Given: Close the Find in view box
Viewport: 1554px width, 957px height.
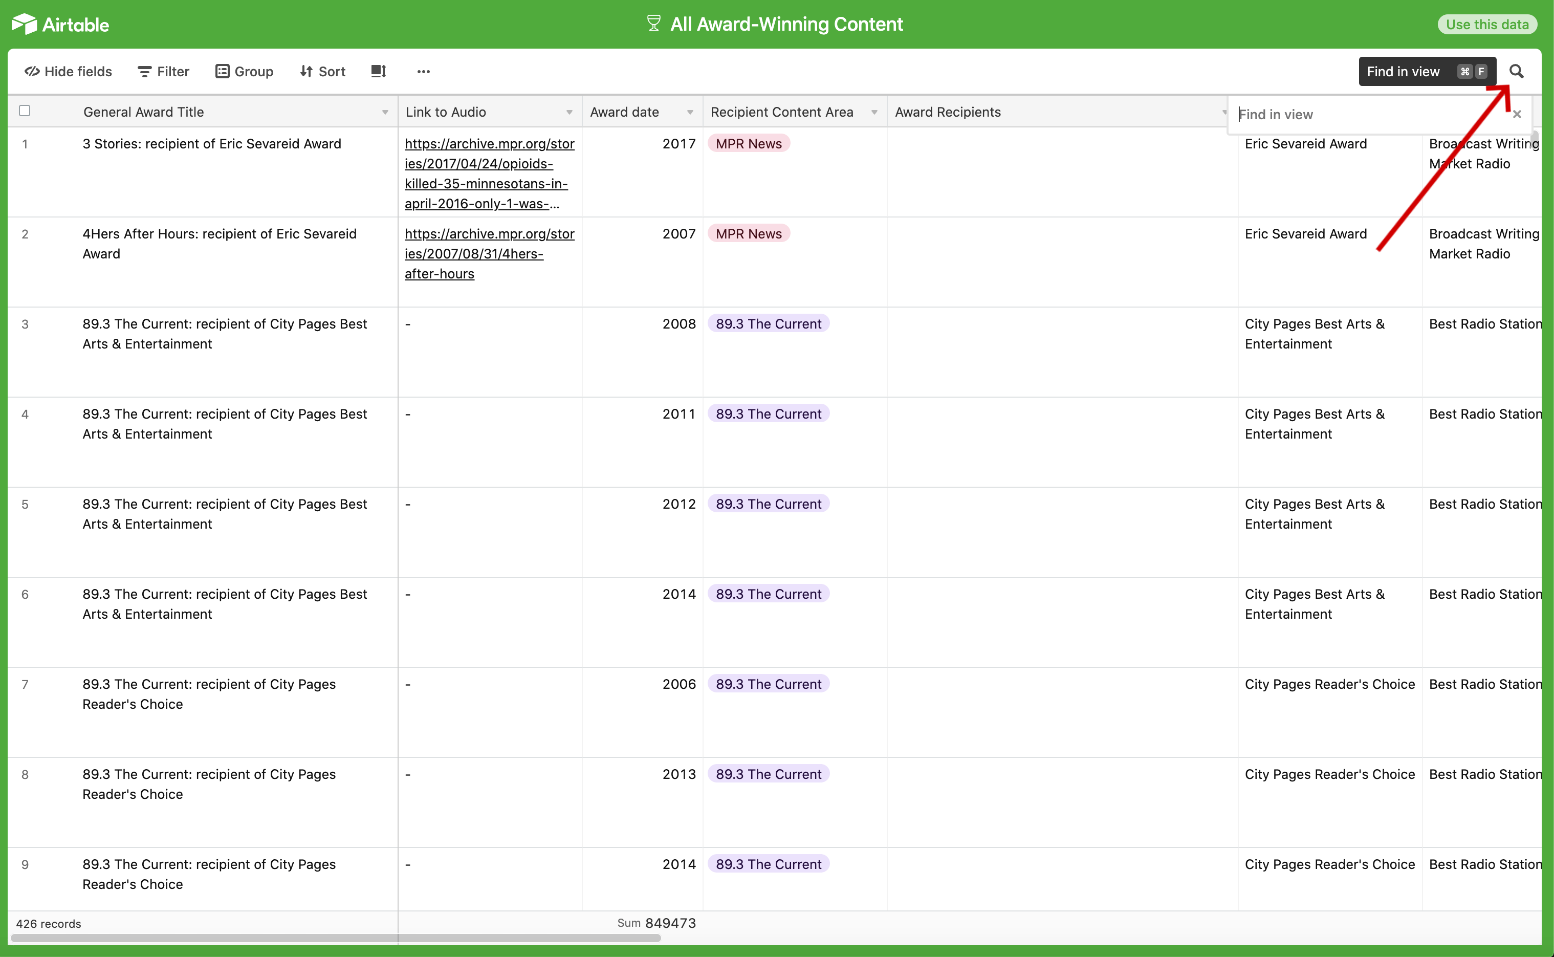Looking at the screenshot, I should (1517, 115).
